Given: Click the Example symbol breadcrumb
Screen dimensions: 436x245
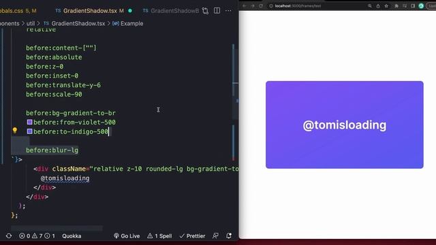Looking at the screenshot, I should click(128, 24).
